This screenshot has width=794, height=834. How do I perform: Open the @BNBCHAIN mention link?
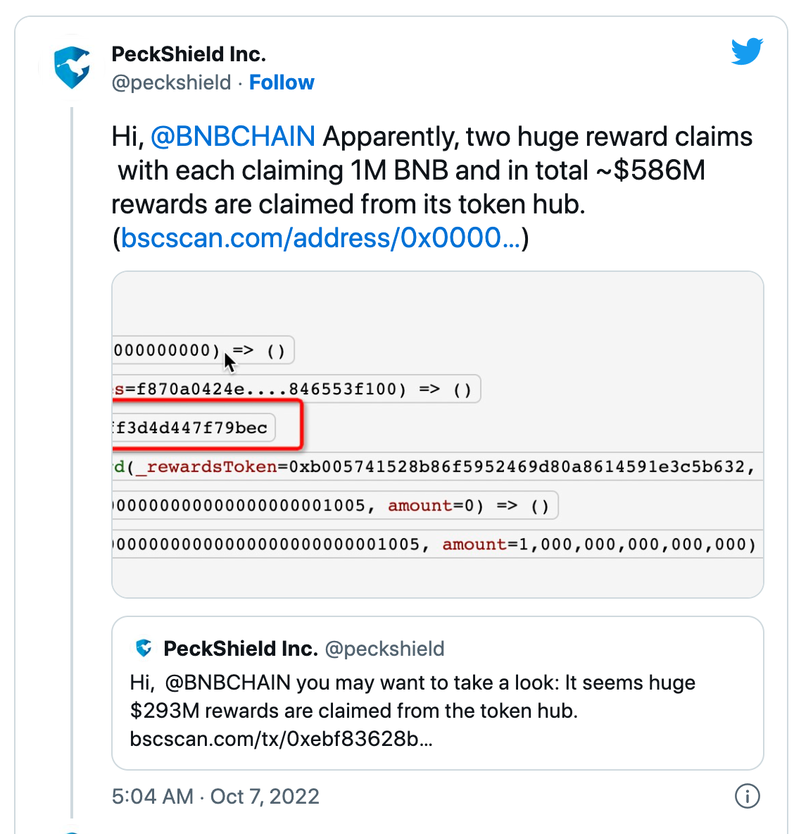pos(233,136)
